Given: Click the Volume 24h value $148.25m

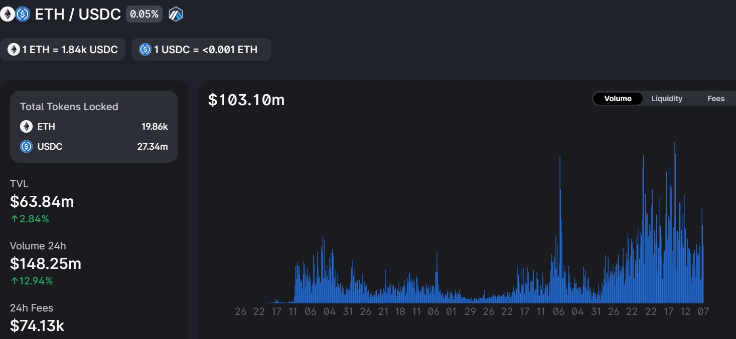Looking at the screenshot, I should (46, 263).
